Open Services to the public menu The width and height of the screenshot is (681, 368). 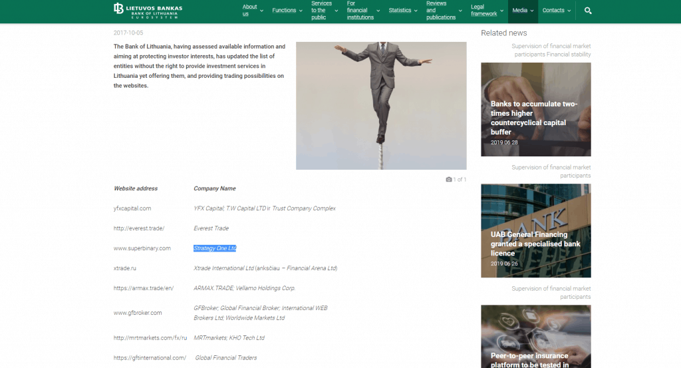coord(322,11)
